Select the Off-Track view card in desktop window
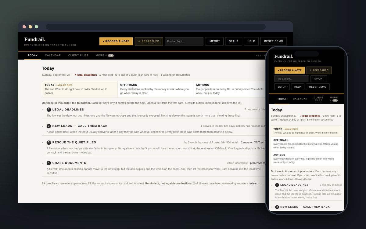The image size is (366, 229). tap(156, 89)
